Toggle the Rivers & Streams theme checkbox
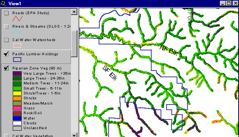 (6, 27)
